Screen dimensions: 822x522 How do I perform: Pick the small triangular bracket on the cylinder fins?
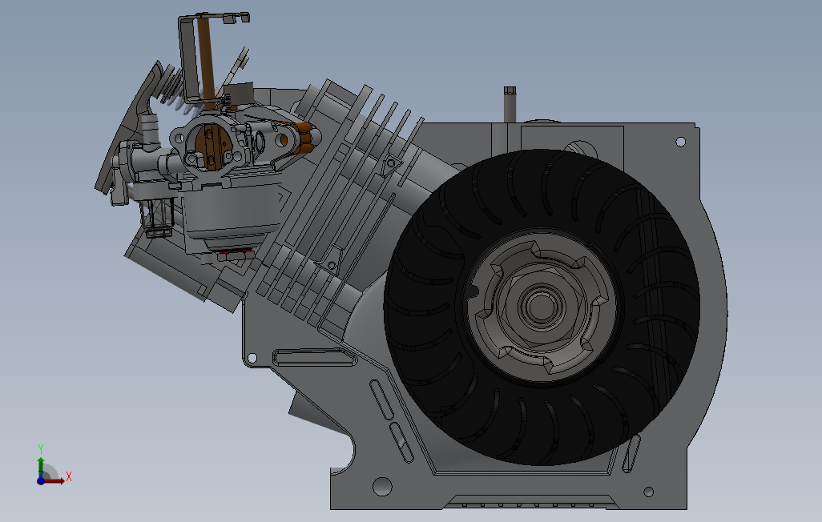click(x=390, y=165)
